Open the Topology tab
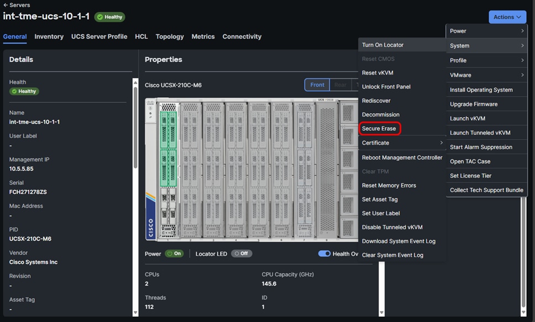 (x=170, y=36)
